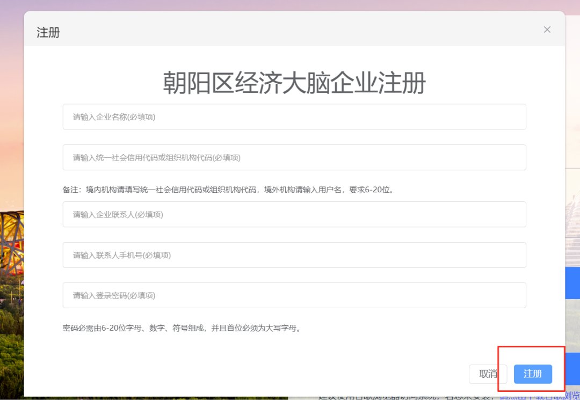Click the 注册 title in dialog header
Screen dimensions: 580x400
point(48,33)
